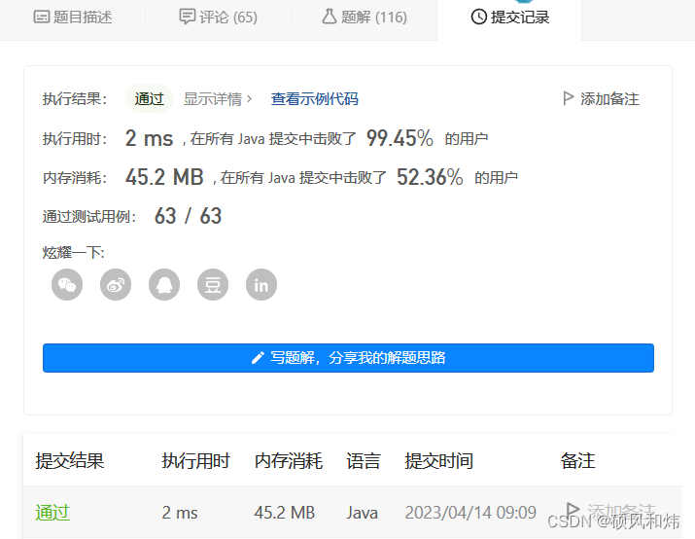695x539 pixels.
Task: Click the 提交时间 column header
Action: (438, 461)
